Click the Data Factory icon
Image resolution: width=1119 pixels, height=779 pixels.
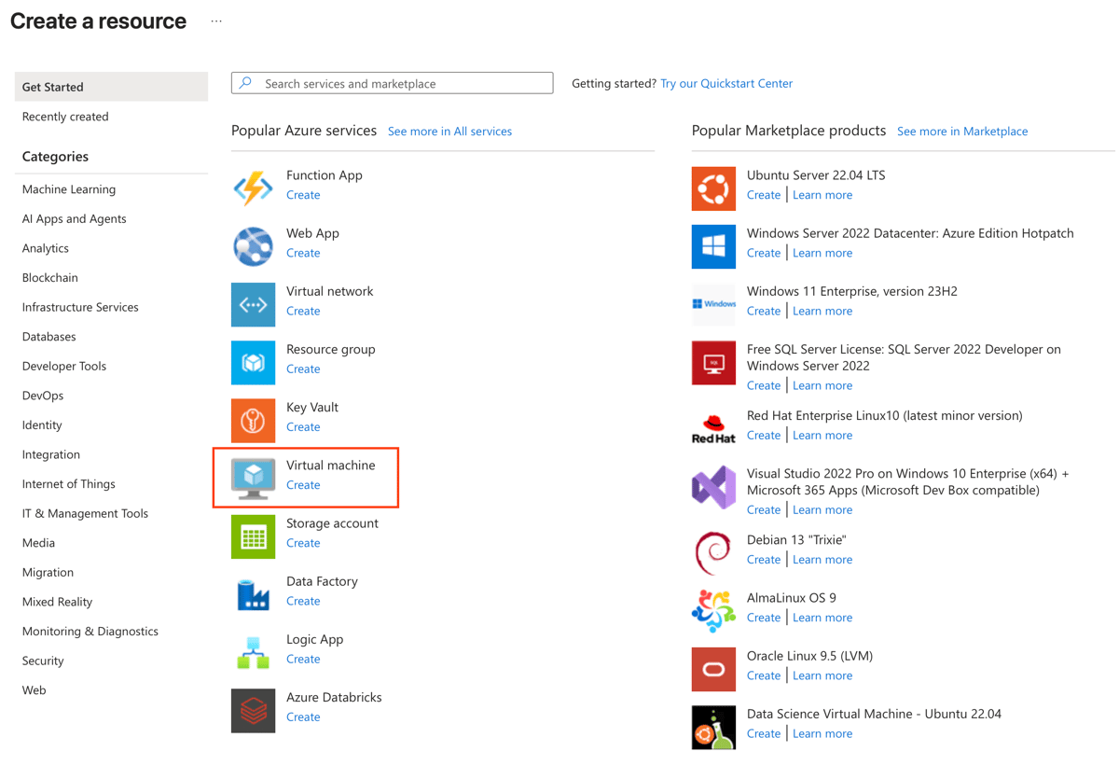253,594
